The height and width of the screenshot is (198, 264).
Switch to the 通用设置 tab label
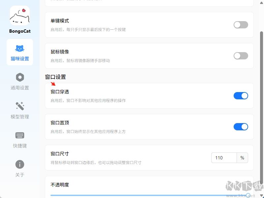20,88
